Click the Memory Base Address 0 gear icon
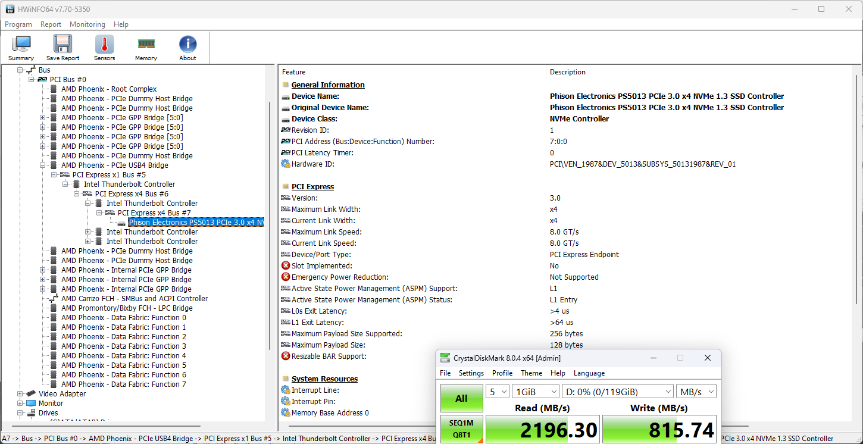The image size is (863, 444). [x=286, y=412]
